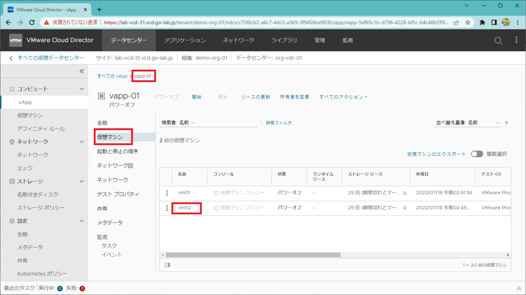The width and height of the screenshot is (526, 295).
Task: Click the リースの更新 action
Action: coord(256,97)
